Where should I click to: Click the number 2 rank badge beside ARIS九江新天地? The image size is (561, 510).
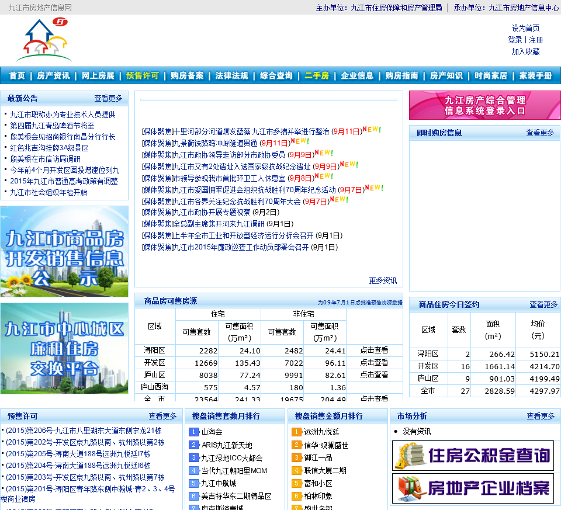point(193,445)
